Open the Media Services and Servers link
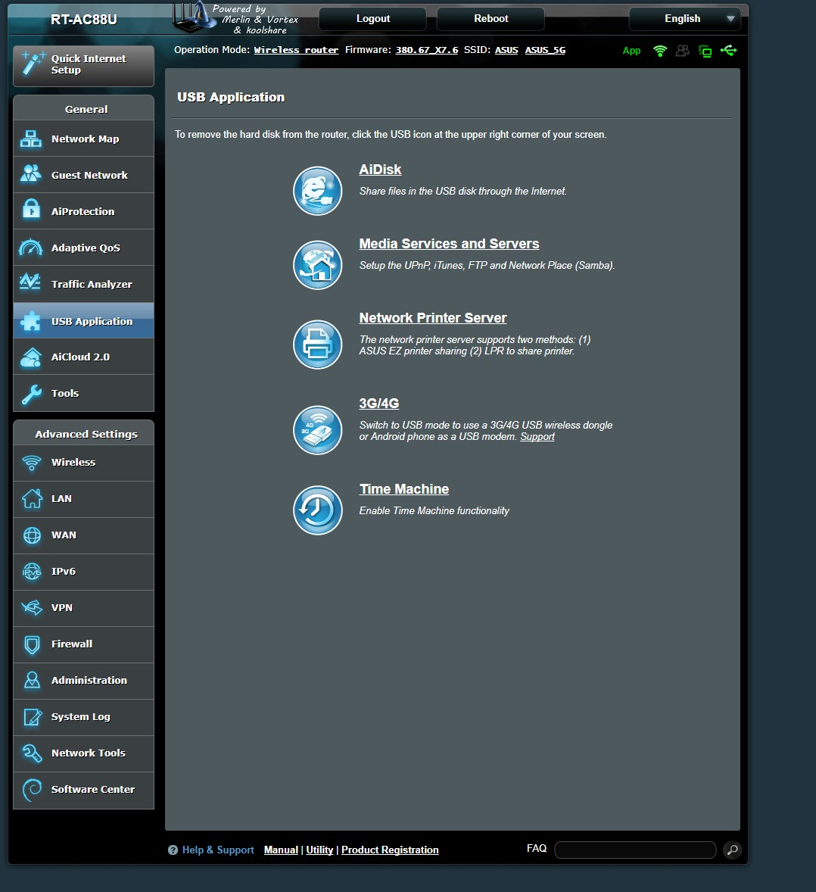The width and height of the screenshot is (816, 892). point(449,244)
